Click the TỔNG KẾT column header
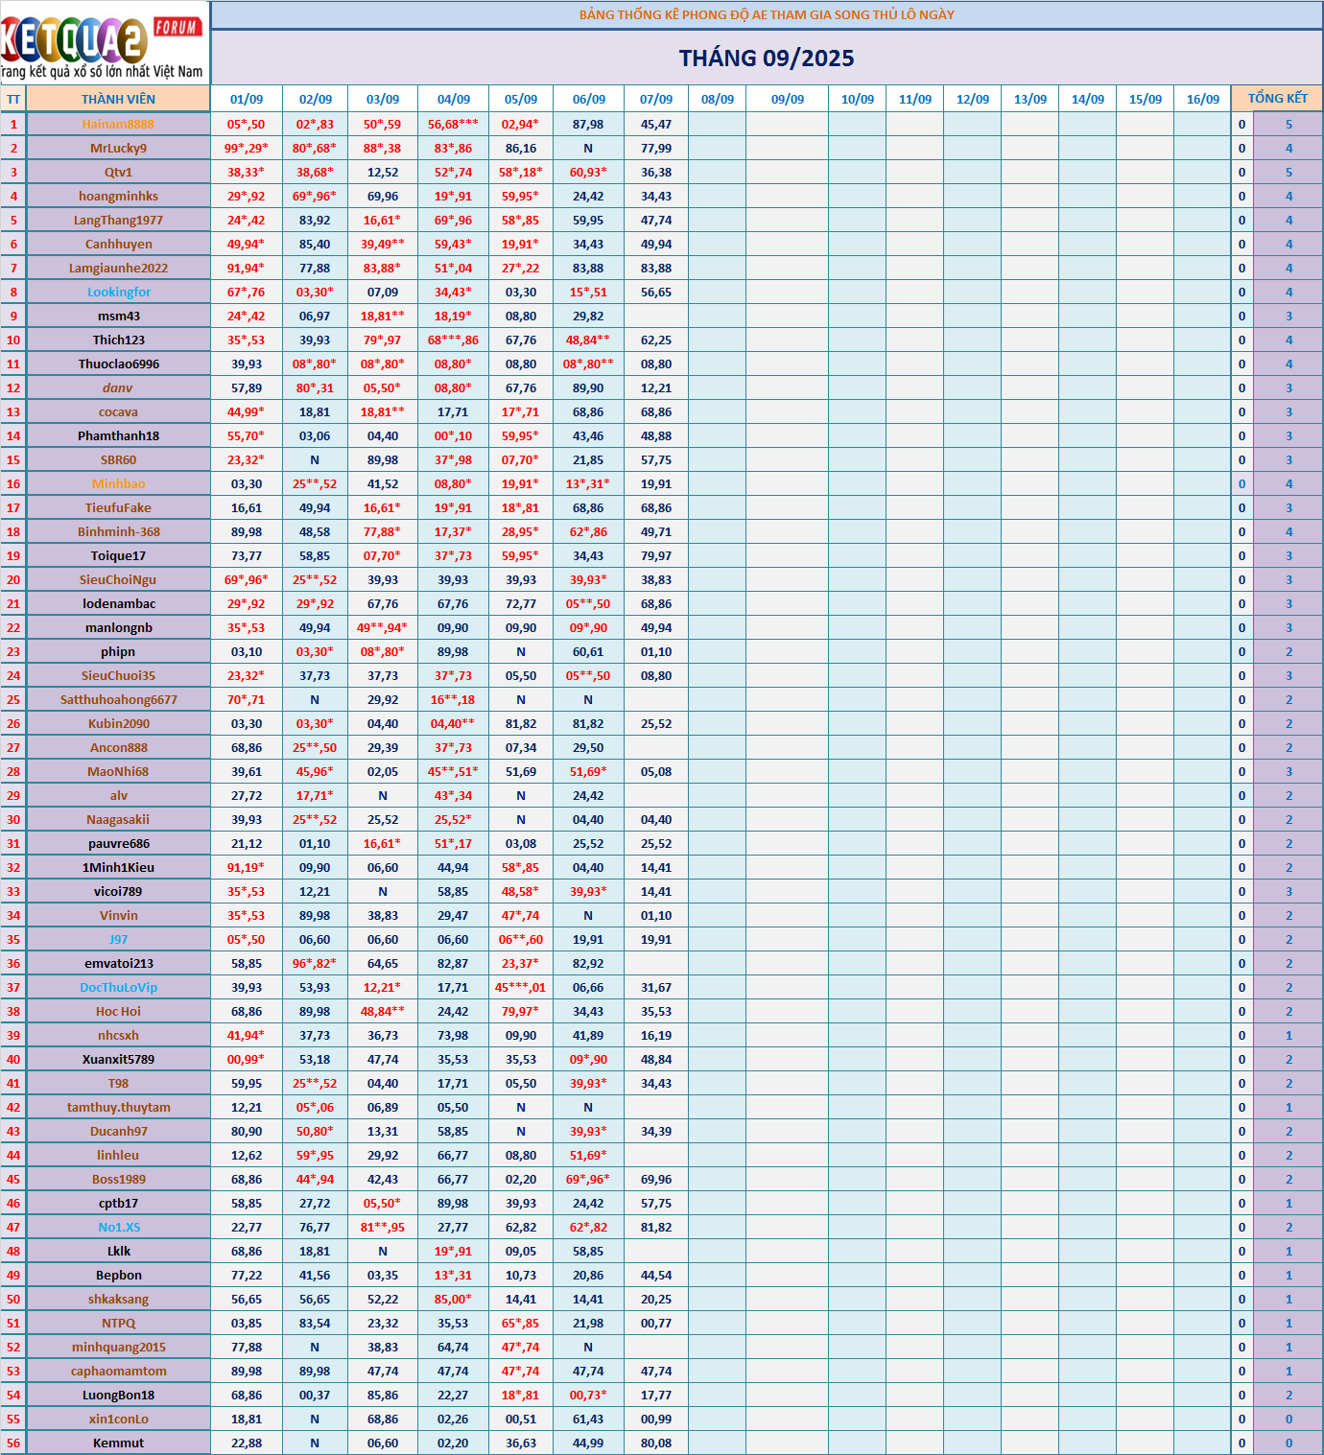This screenshot has width=1324, height=1455. [x=1277, y=99]
